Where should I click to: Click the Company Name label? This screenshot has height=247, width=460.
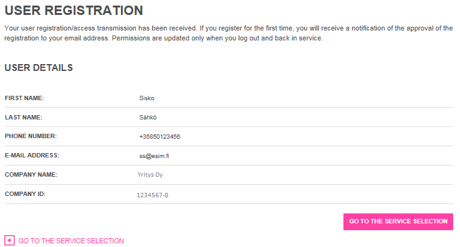pos(31,175)
